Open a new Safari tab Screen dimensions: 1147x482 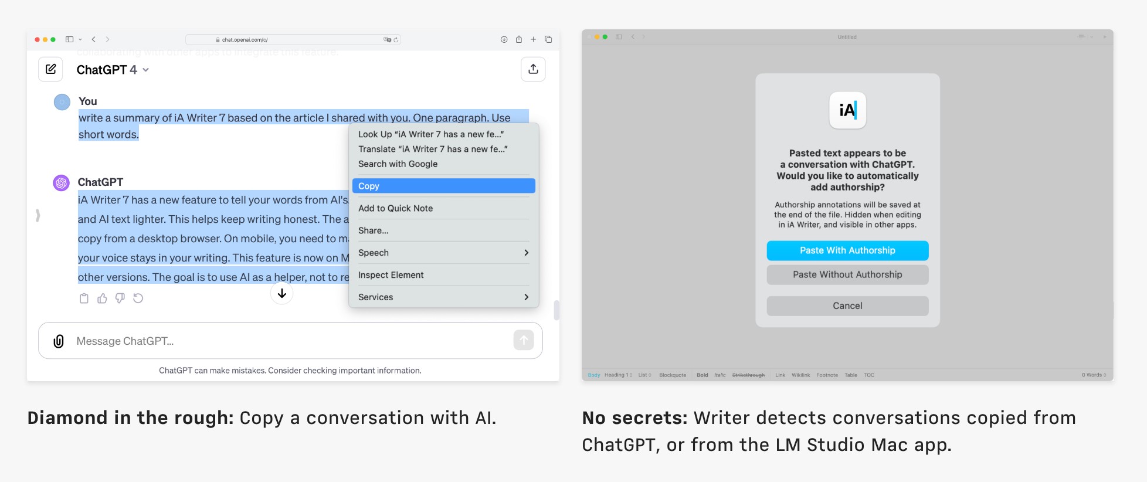pyautogui.click(x=533, y=39)
